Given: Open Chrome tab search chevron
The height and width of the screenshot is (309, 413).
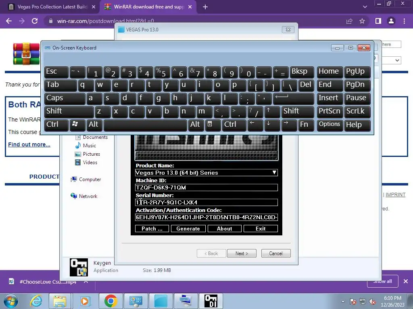Looking at the screenshot, I should point(365,7).
